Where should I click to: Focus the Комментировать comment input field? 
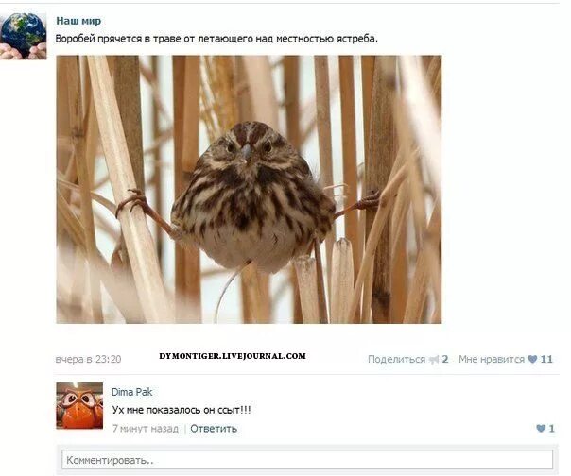(307, 460)
